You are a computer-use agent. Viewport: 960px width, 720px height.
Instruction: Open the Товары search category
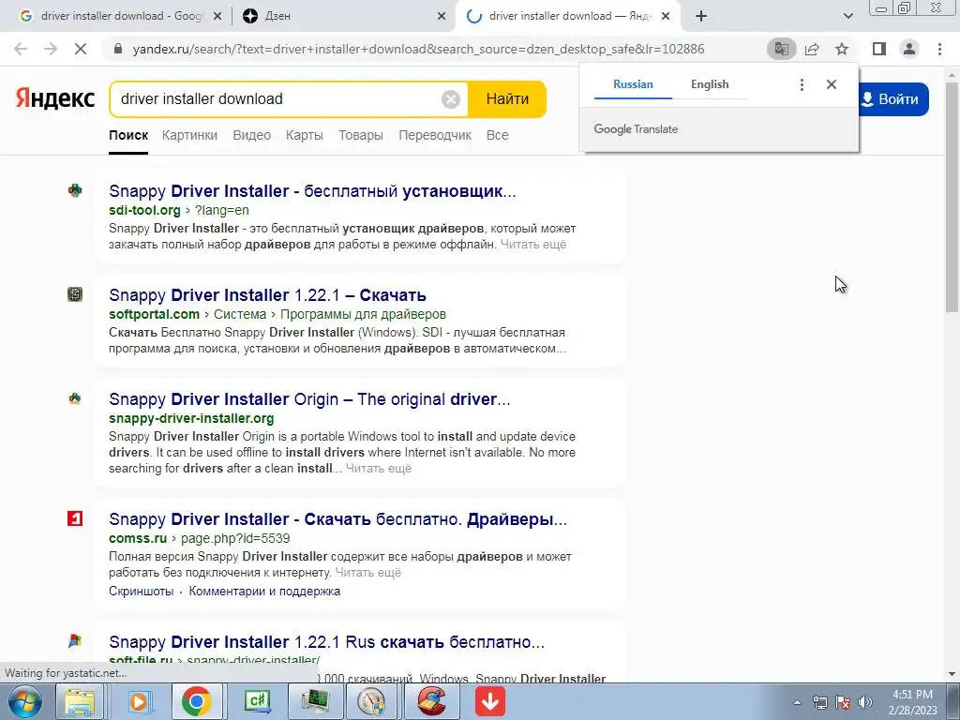pos(361,135)
